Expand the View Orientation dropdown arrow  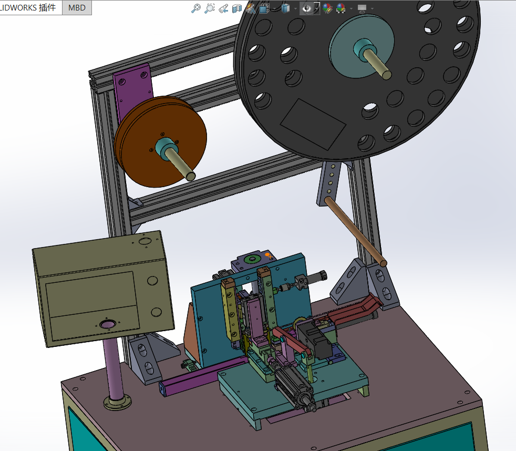tap(274, 8)
